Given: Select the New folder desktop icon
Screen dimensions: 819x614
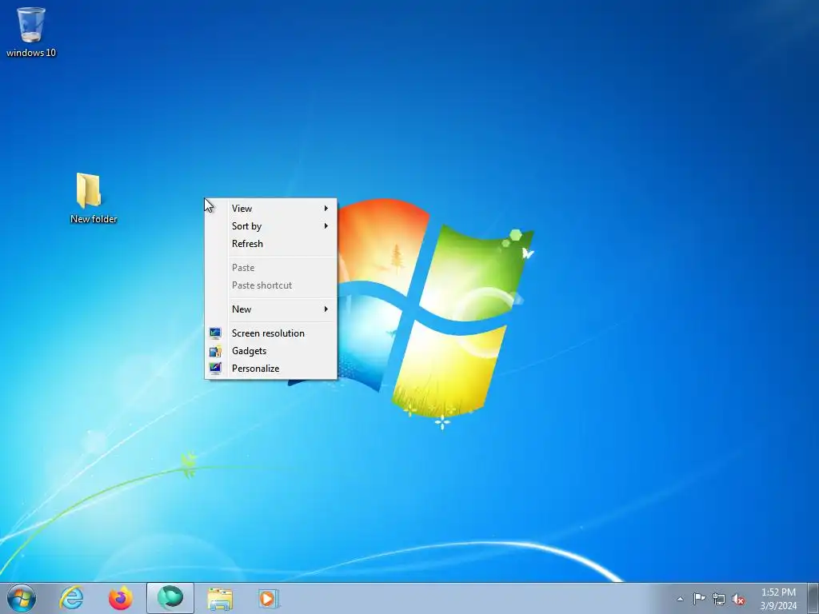Looking at the screenshot, I should coord(94,198).
